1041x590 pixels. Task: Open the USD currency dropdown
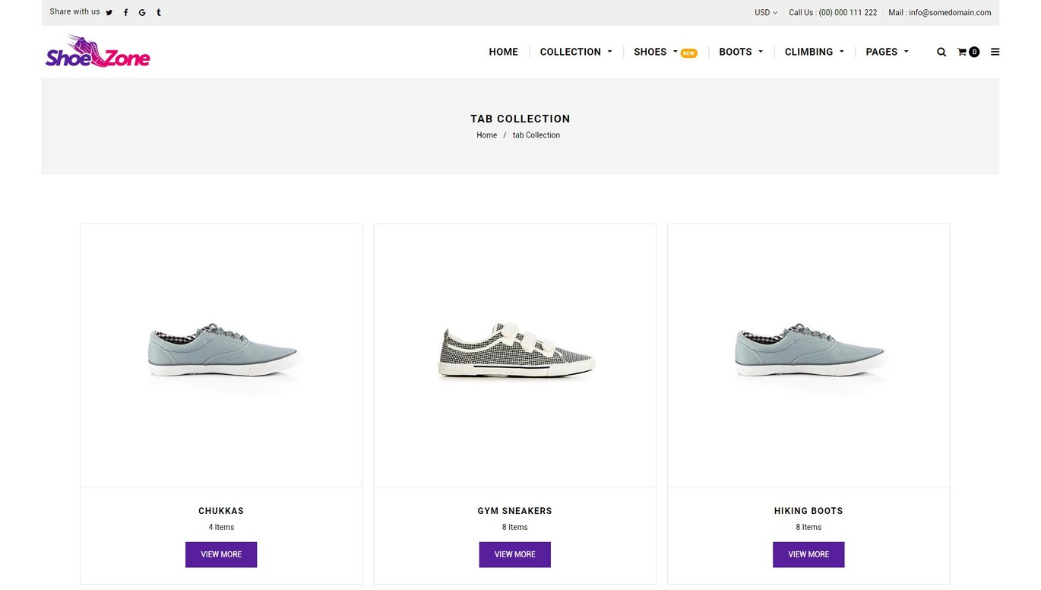766,13
